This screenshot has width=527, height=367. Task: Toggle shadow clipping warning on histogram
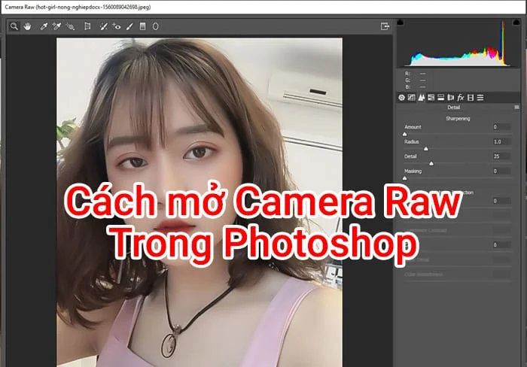[x=401, y=23]
